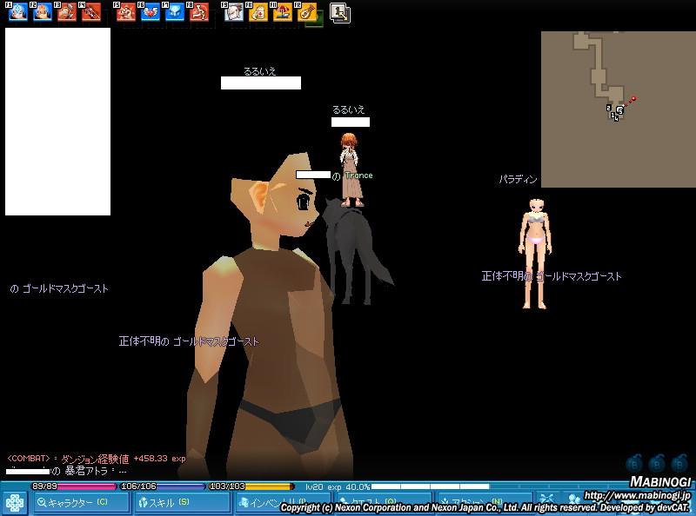This screenshot has height=516, width=696.
Task: Use the F3 hammer skill hotkey
Action: tap(67, 12)
